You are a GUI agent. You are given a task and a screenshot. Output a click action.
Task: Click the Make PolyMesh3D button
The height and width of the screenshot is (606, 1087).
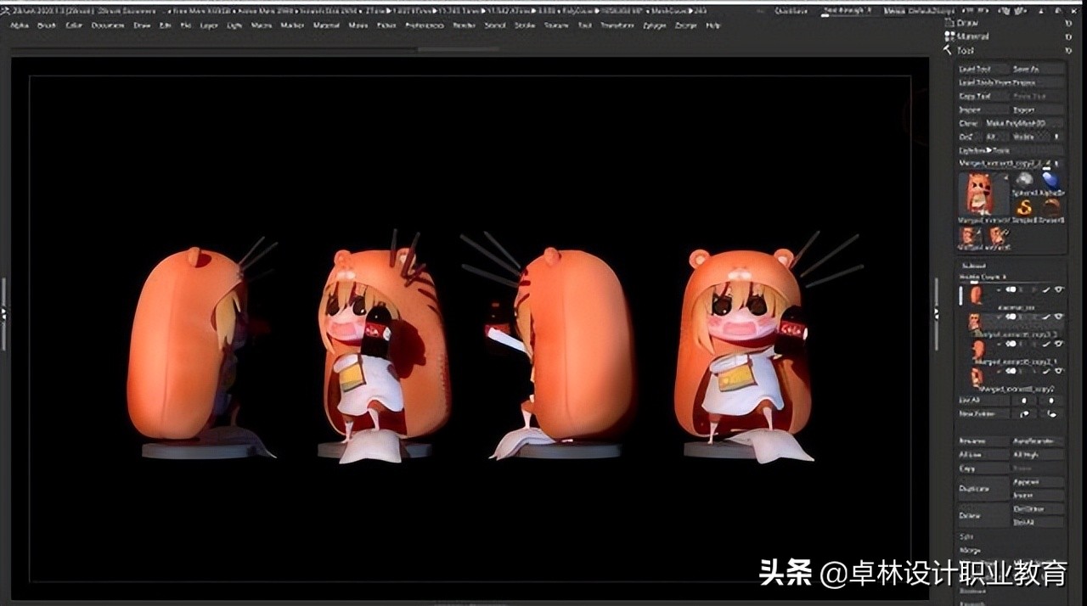[1015, 122]
